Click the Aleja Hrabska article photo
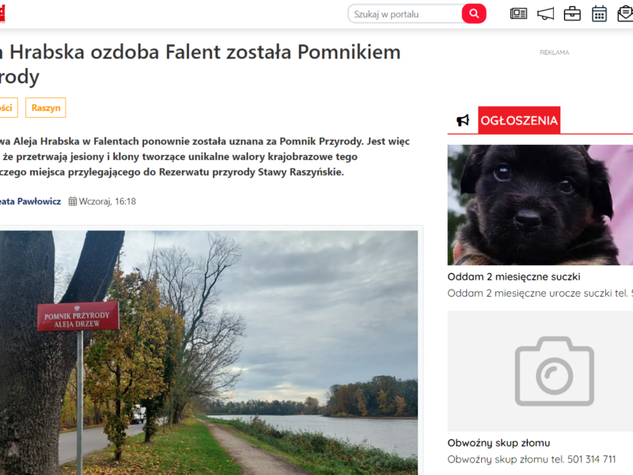633x475 pixels. [x=209, y=352]
